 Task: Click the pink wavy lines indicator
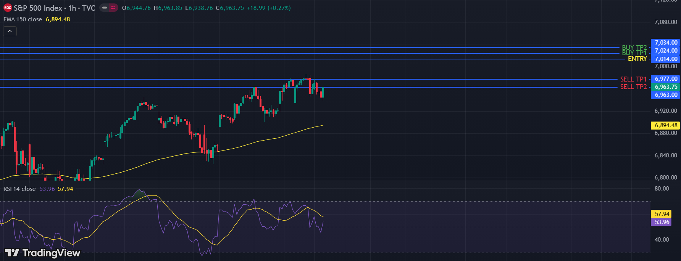[113, 8]
